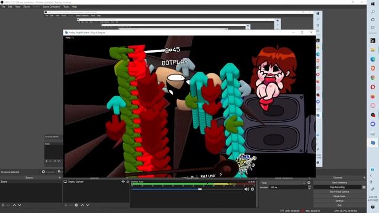
Task: Add a new scene with plus icon
Action: [3, 205]
